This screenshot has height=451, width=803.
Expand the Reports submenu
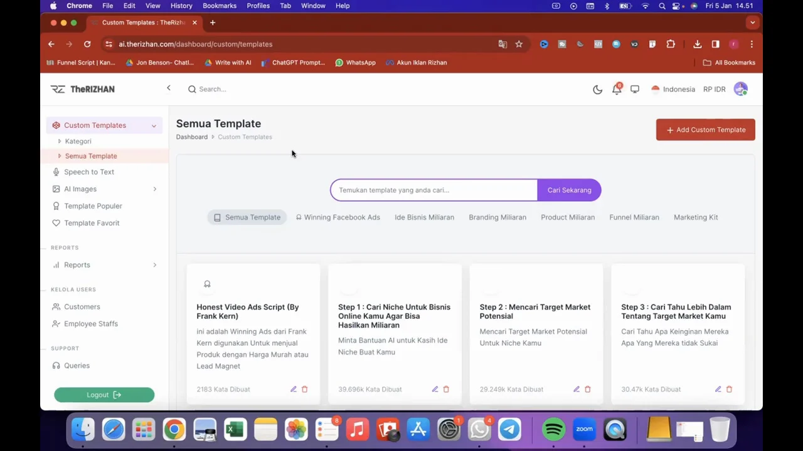[x=155, y=265]
